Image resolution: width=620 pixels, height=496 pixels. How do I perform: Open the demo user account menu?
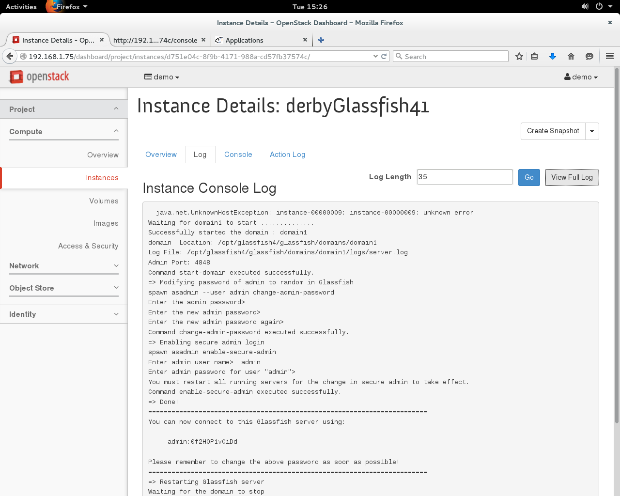click(x=581, y=77)
